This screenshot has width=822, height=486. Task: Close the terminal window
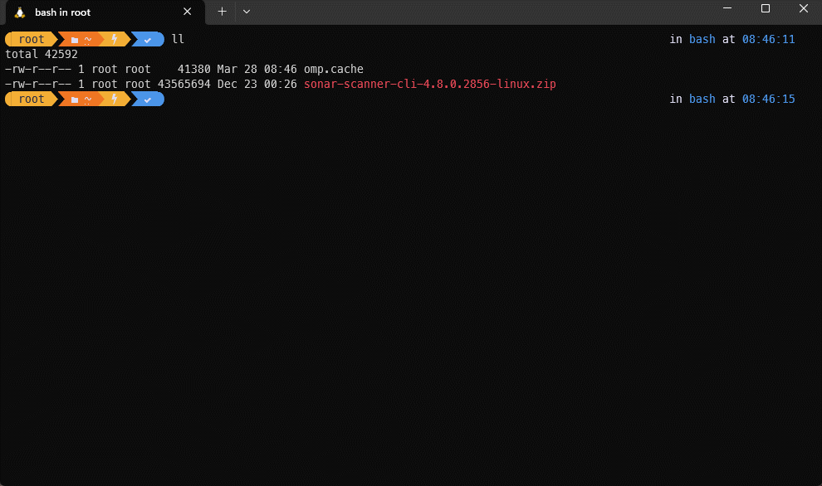click(x=803, y=8)
